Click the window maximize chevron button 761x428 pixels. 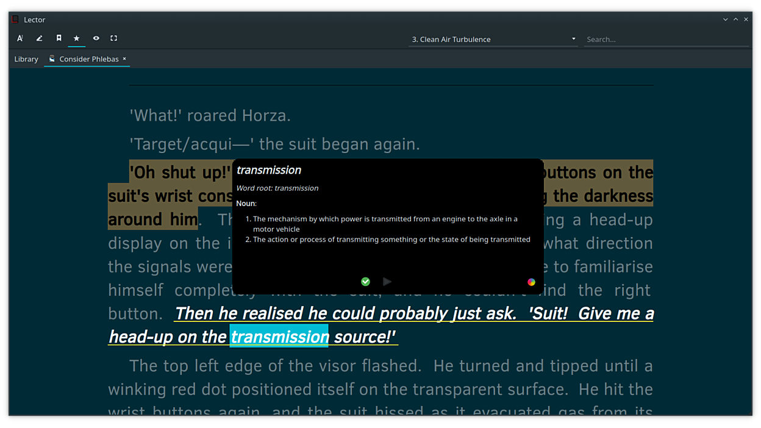(736, 20)
